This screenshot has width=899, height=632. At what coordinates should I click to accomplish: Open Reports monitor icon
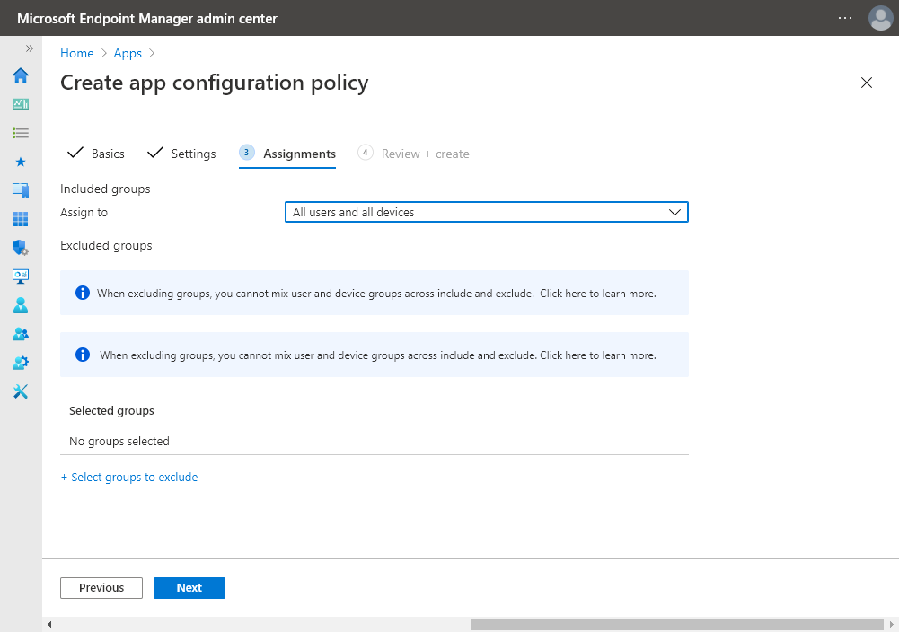click(21, 276)
